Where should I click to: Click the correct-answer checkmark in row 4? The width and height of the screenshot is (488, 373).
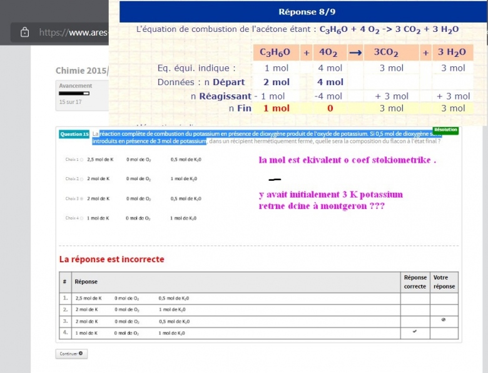point(415,332)
